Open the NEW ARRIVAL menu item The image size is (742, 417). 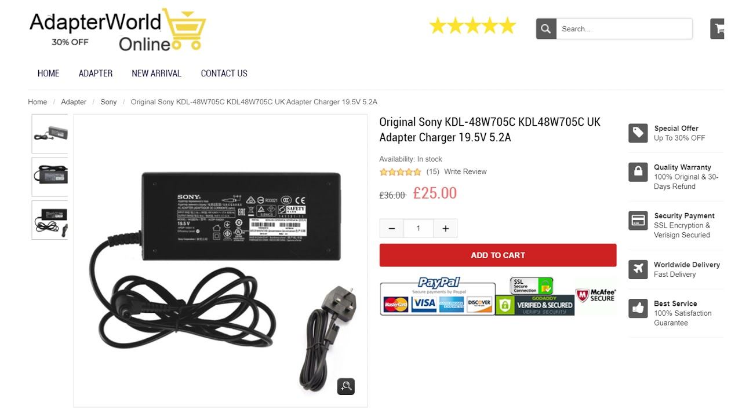click(157, 74)
